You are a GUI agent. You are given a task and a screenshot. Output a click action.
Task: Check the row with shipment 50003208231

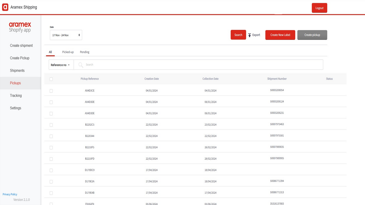[x=51, y=114]
